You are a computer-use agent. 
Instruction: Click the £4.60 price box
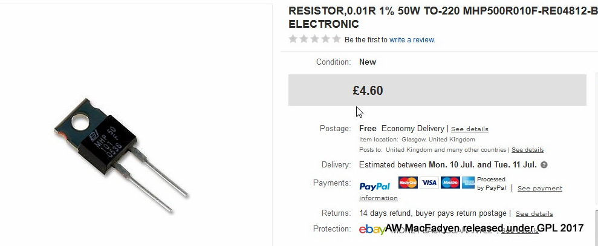point(437,91)
